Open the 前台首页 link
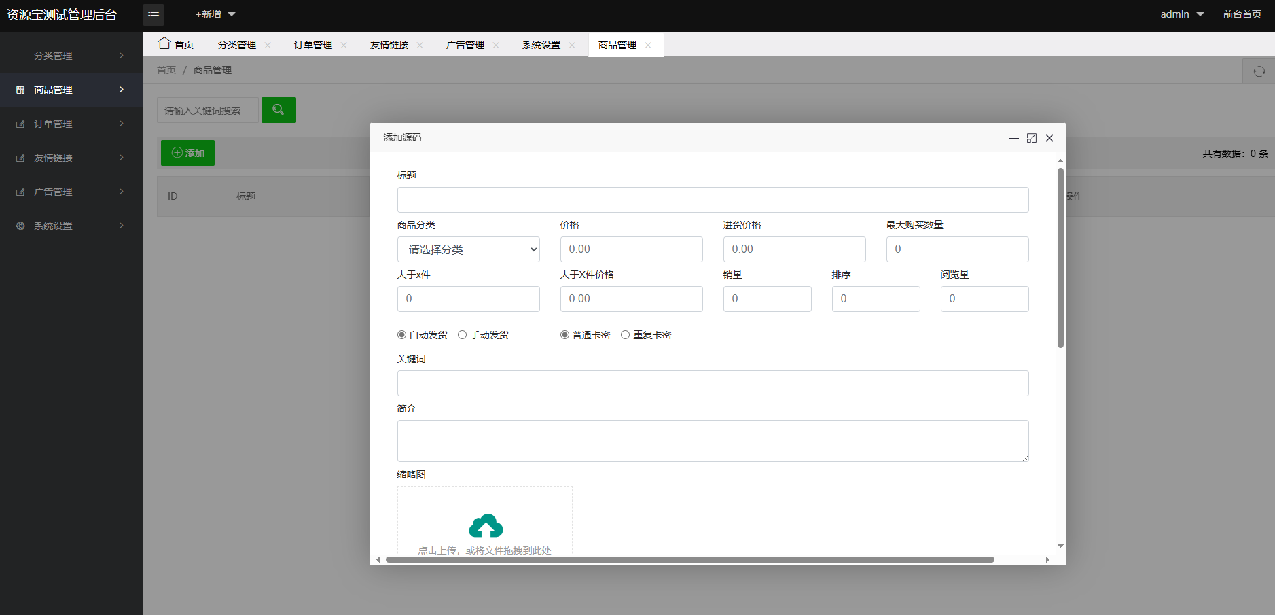This screenshot has height=615, width=1275. point(1242,14)
